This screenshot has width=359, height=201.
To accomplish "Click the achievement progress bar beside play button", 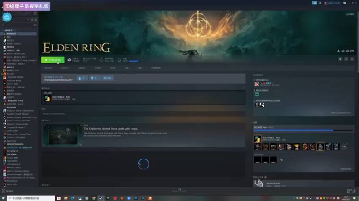I will coord(135,61).
